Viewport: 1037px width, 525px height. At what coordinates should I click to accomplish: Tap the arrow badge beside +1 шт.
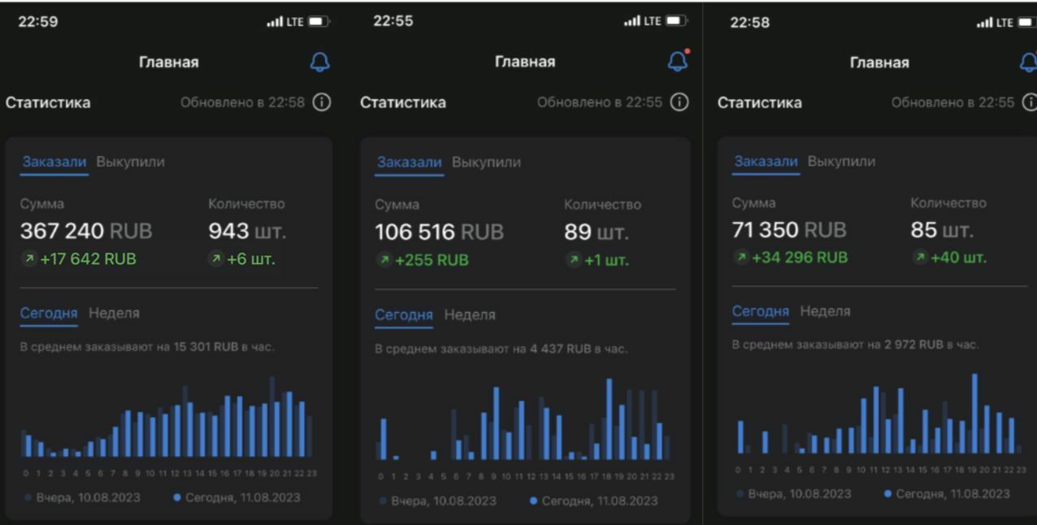point(574,261)
